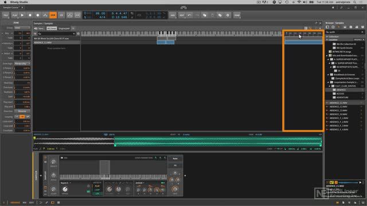367x206 pixels.
Task: Click the browser favorites star icon
Action: [x=339, y=27]
